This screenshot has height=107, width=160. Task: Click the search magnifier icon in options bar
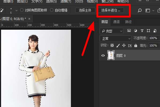[140, 10]
